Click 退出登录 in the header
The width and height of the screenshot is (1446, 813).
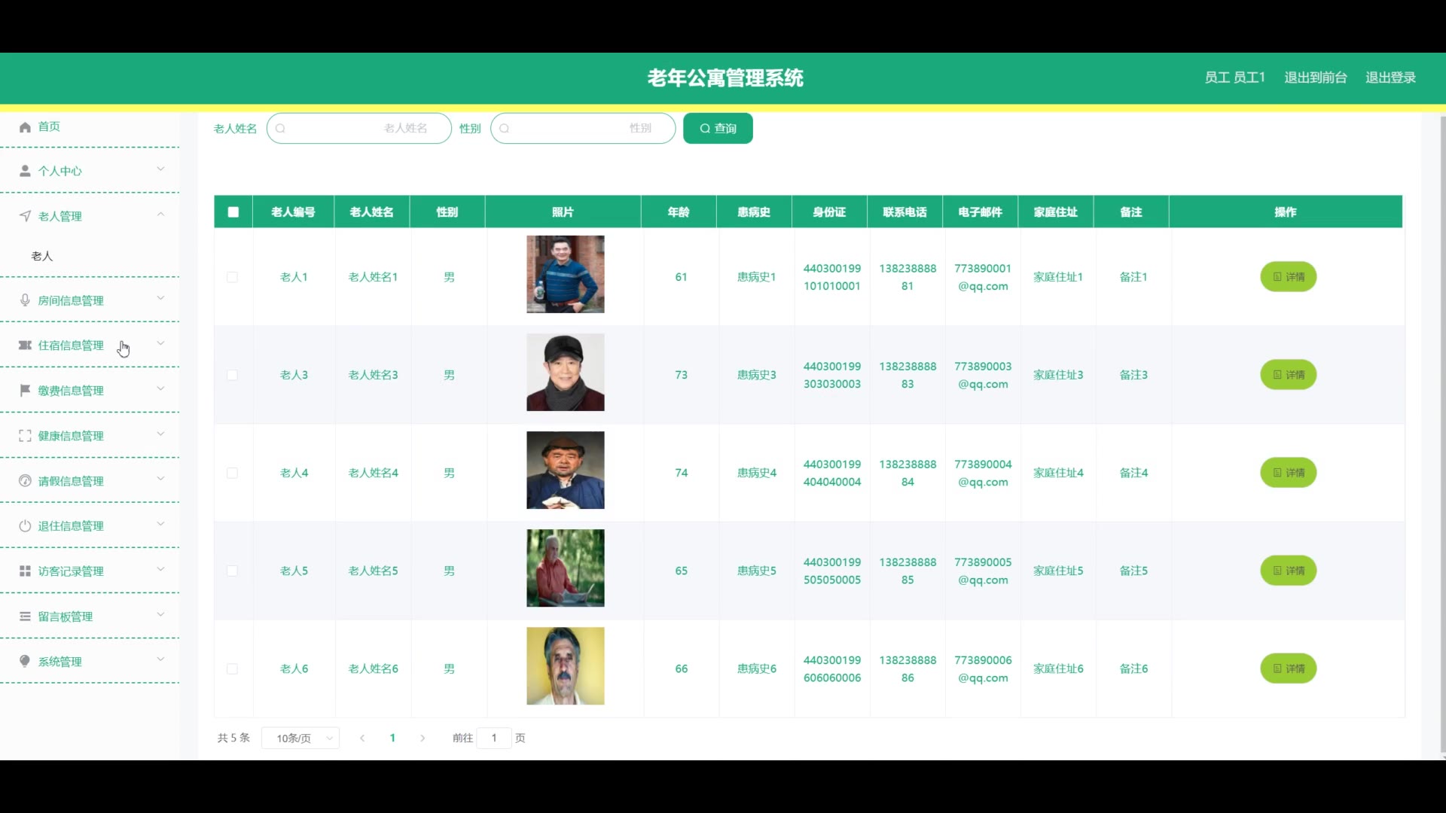(x=1390, y=78)
